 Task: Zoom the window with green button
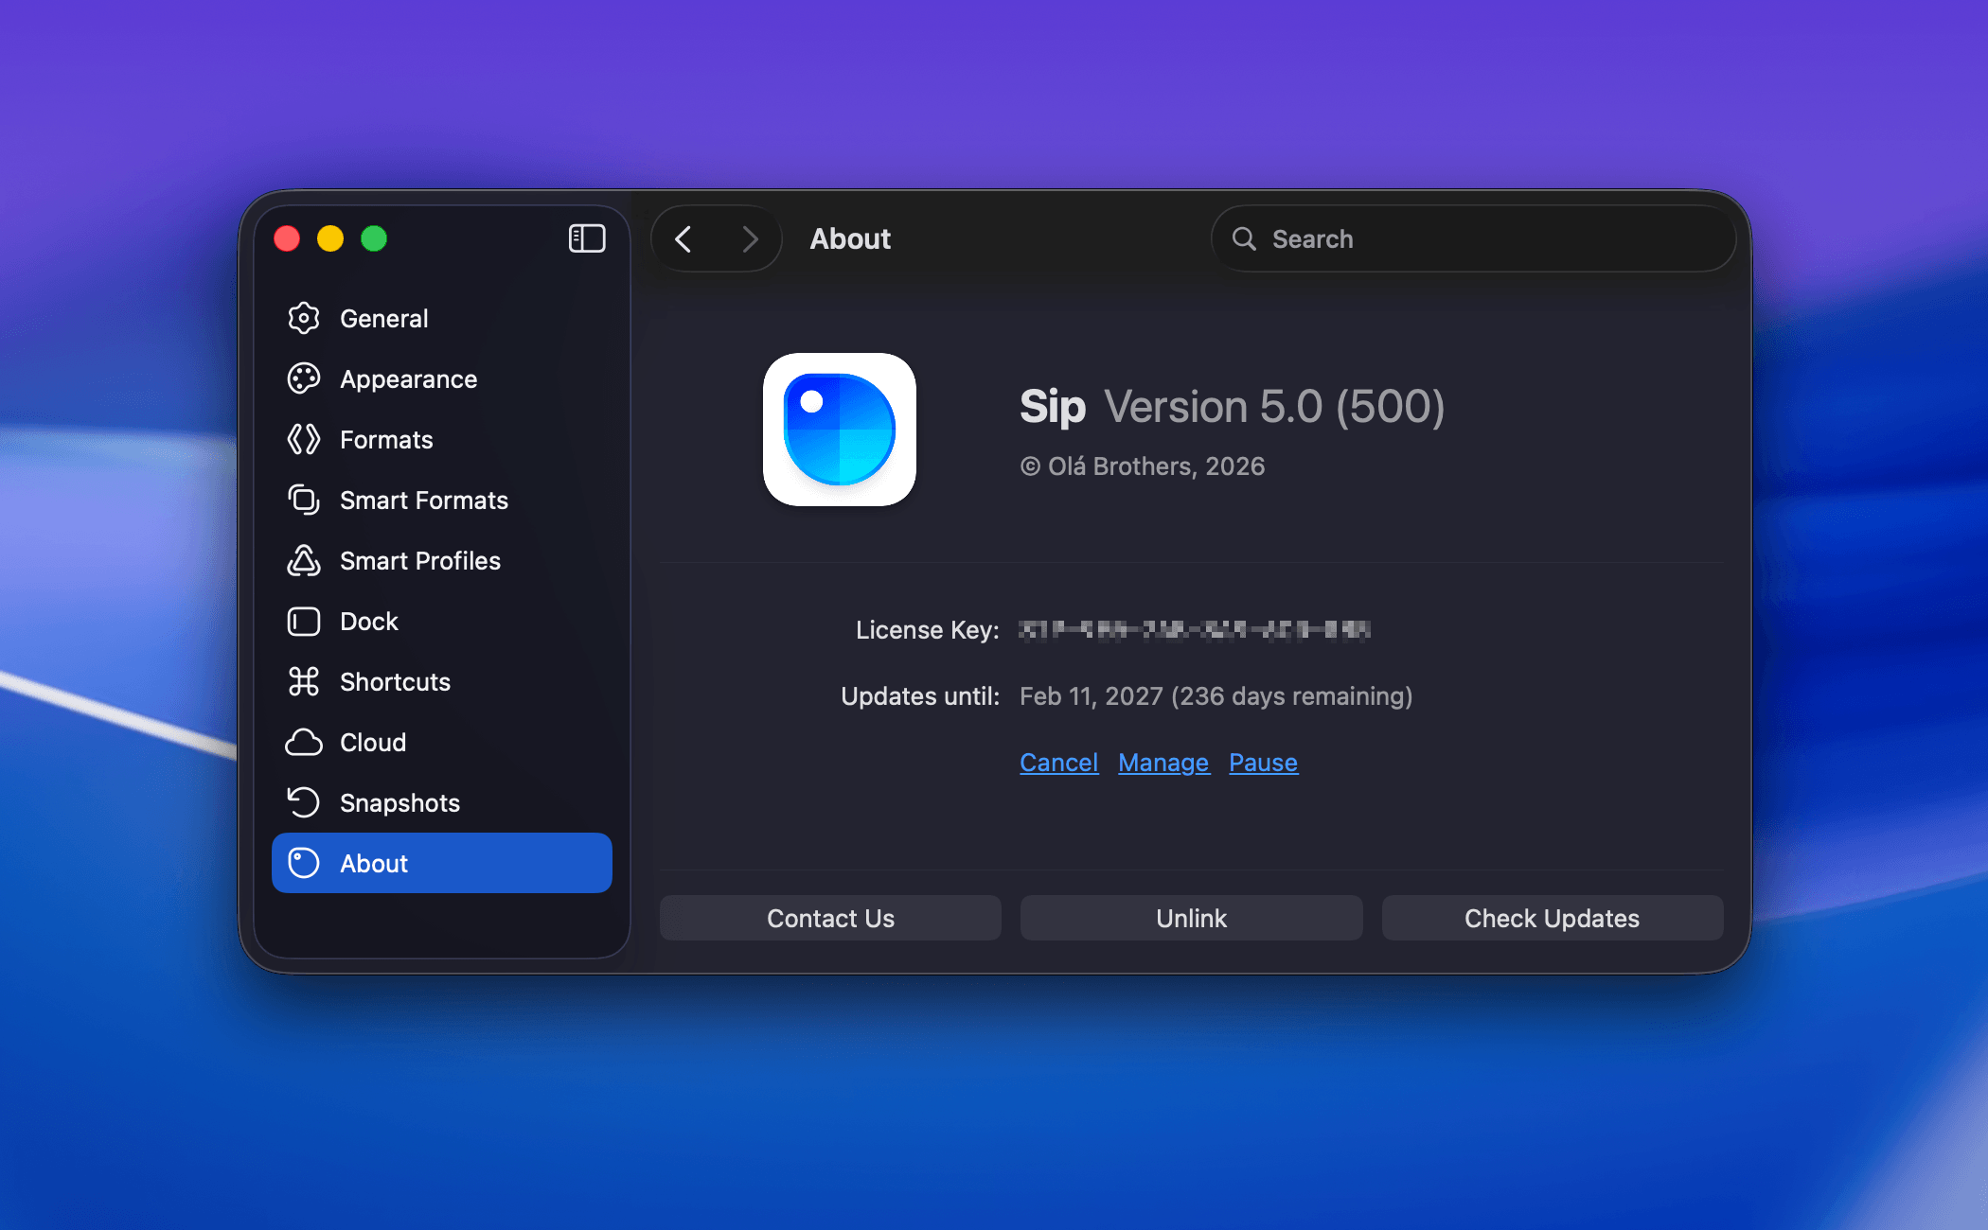pos(374,238)
